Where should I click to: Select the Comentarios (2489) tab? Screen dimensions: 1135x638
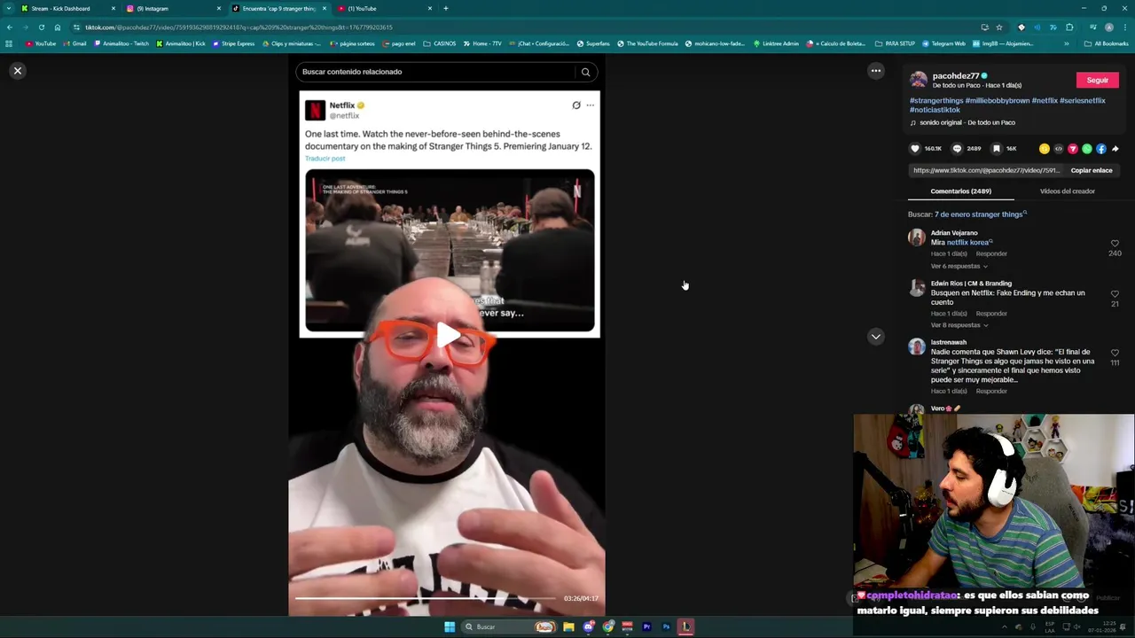[960, 191]
